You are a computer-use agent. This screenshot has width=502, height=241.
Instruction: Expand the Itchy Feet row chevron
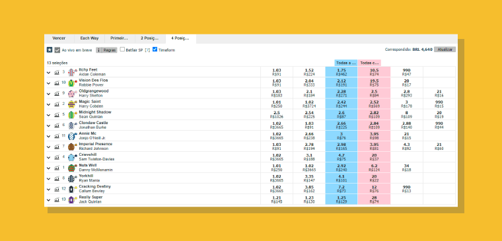click(x=49, y=73)
